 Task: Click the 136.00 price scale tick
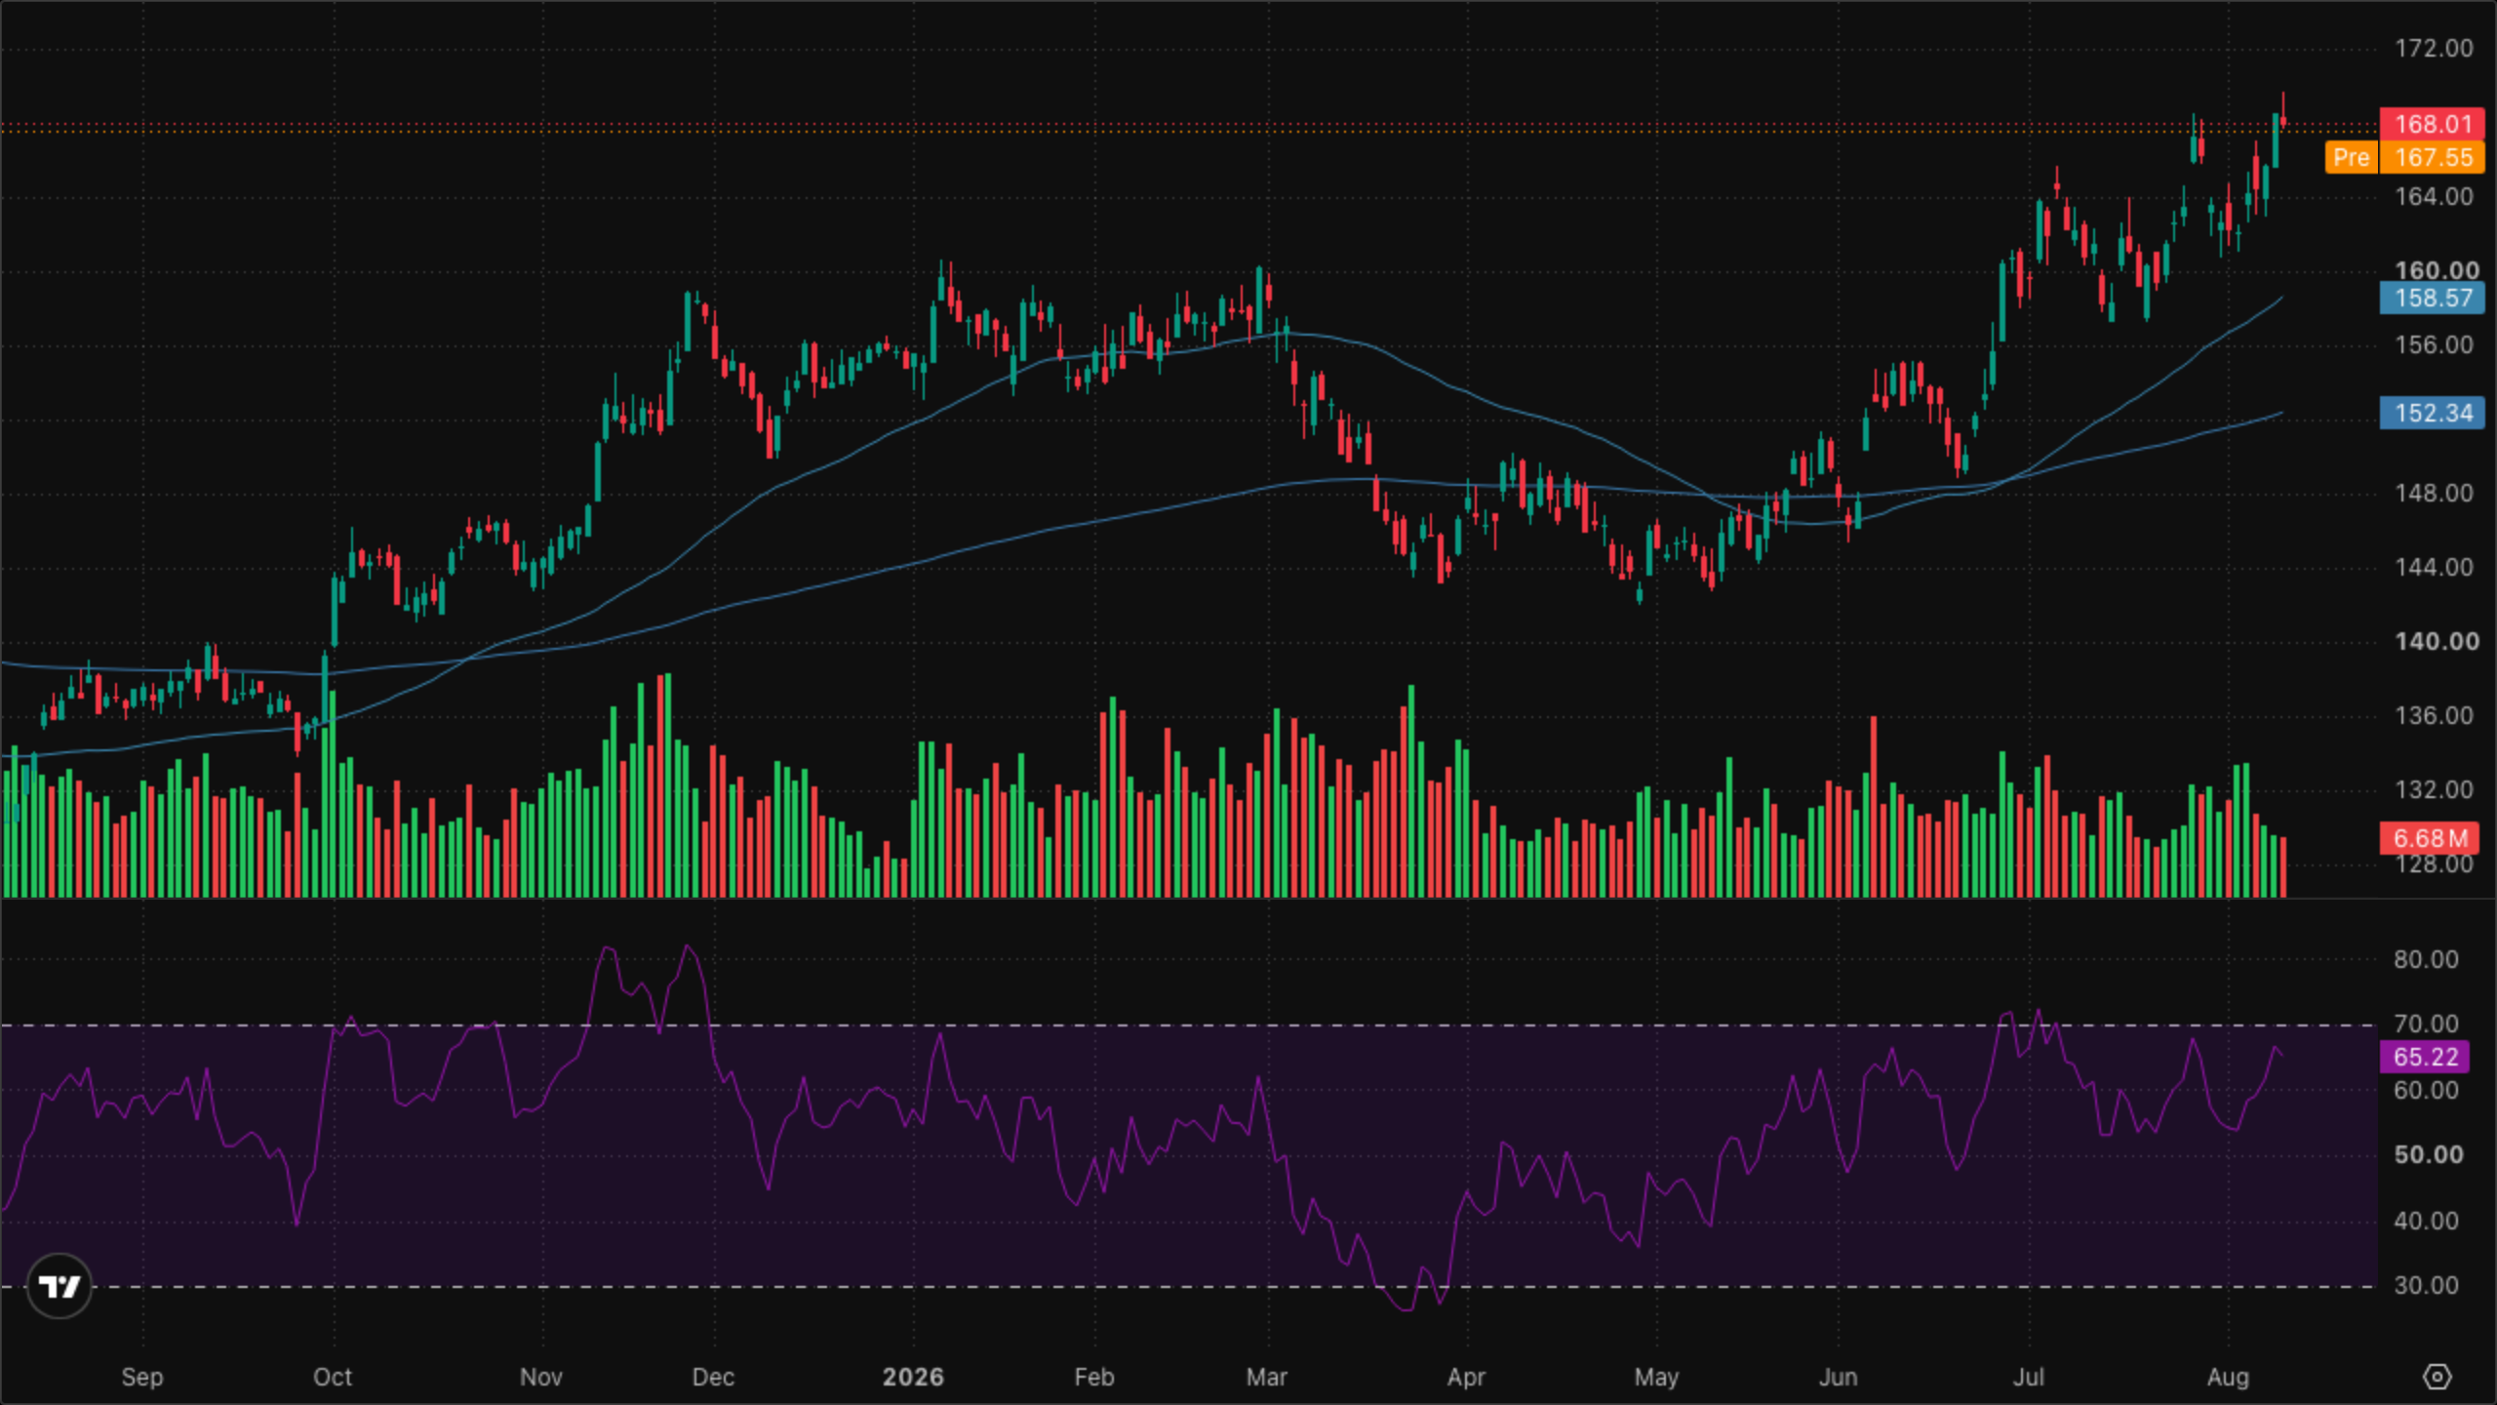pos(2434,716)
